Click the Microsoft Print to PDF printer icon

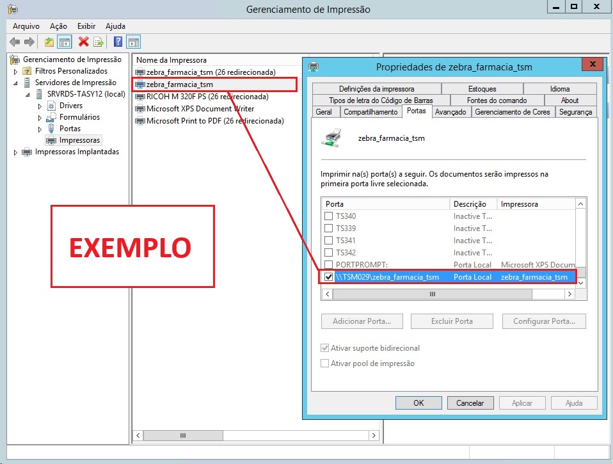click(x=140, y=121)
